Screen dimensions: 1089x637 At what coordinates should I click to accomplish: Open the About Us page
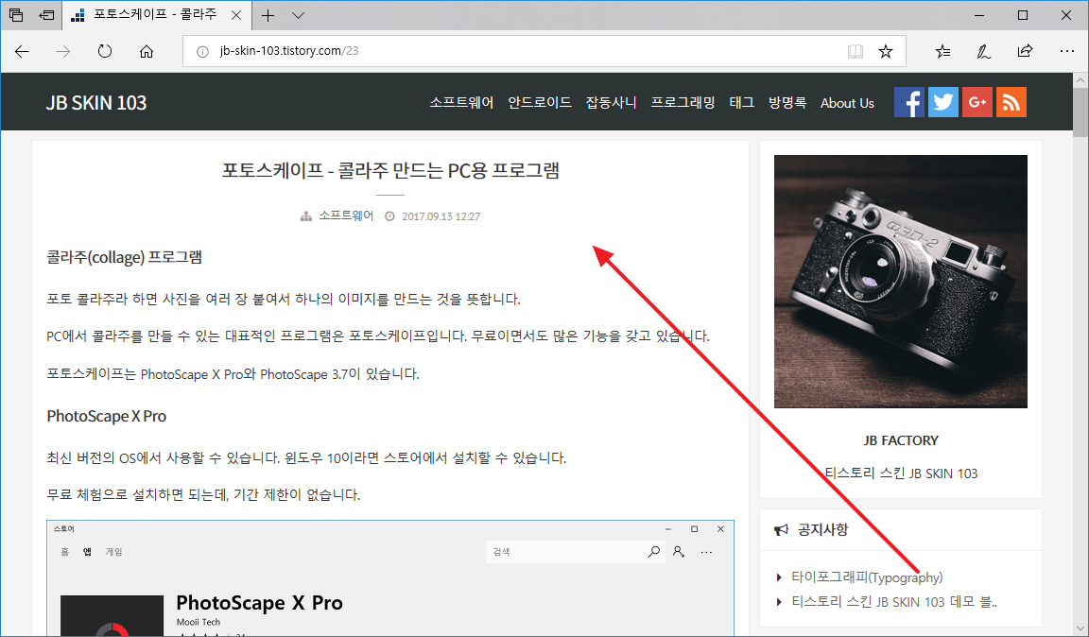point(847,103)
